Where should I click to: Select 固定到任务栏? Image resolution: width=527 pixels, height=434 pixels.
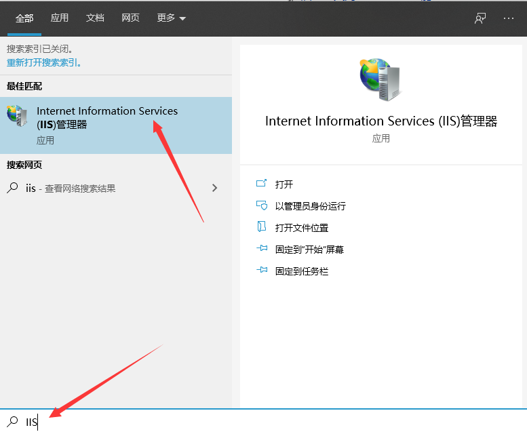tap(301, 271)
